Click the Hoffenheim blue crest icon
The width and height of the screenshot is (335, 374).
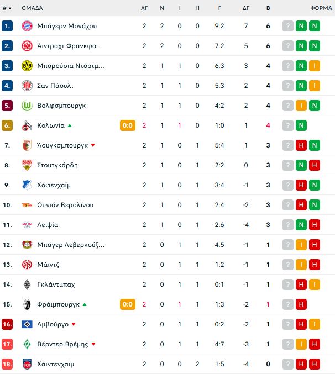coord(27,185)
